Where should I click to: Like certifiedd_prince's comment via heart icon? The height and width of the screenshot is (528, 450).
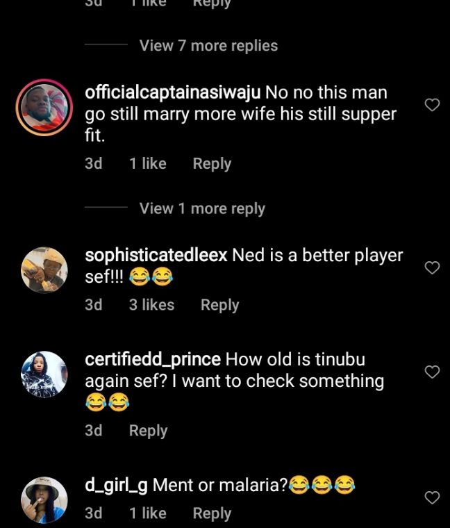click(x=432, y=372)
